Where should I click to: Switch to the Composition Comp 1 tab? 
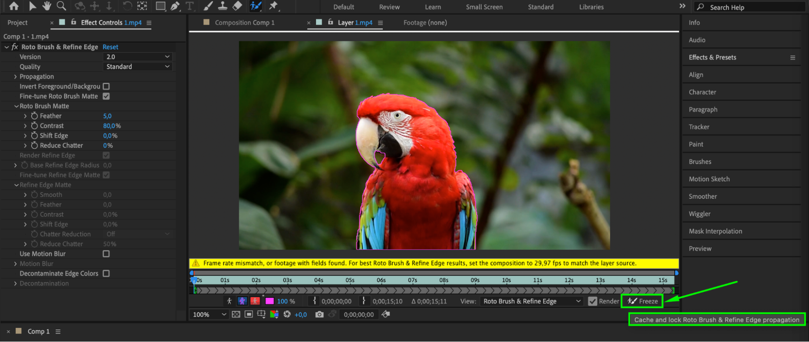[244, 23]
